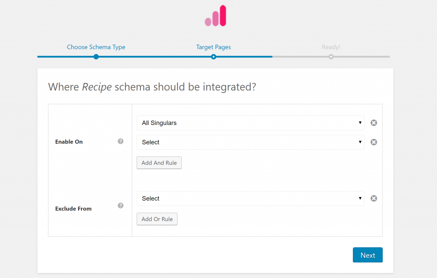
Task: Click the Target Pages step dot
Action: point(213,57)
